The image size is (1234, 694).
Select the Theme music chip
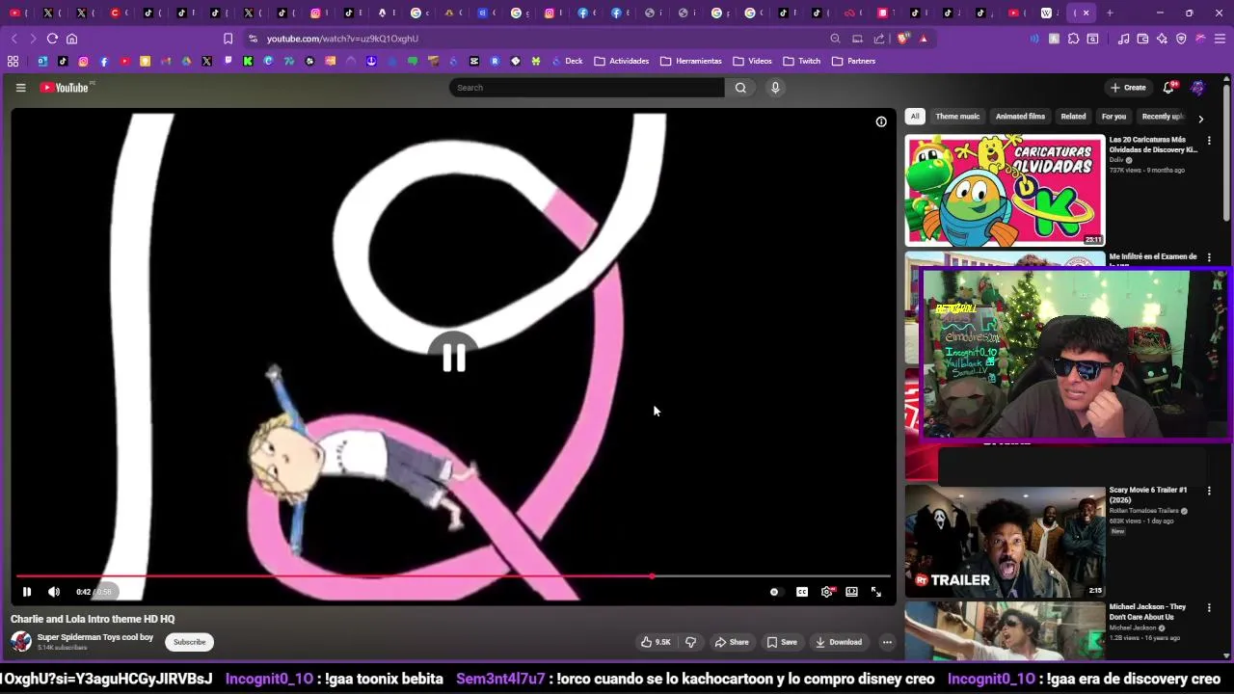click(957, 117)
